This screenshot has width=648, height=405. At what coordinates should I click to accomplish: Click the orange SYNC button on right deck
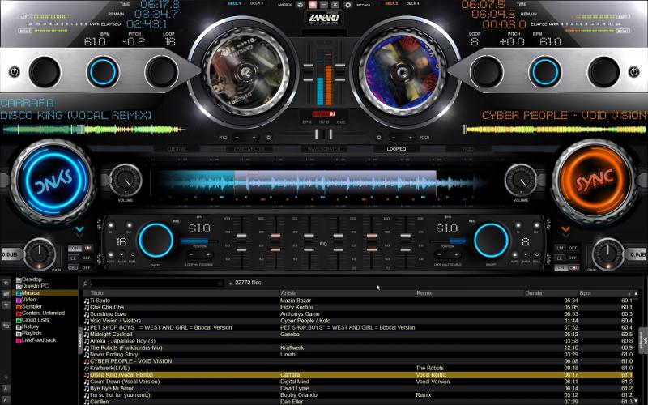595,181
